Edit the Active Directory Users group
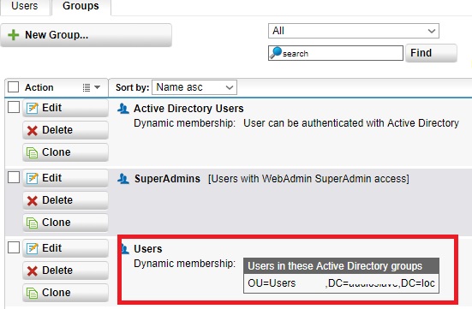Image resolution: width=472 pixels, height=309 pixels. [65, 108]
